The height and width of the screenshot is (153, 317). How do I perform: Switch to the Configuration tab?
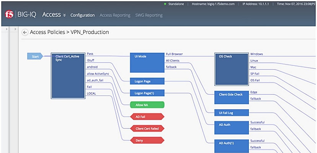82,15
